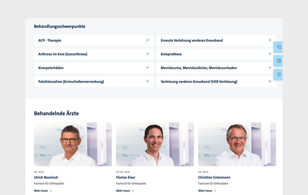Click the arrow beside Erneute Verletzung vorderes Kreuzband
This screenshot has width=308, height=195.
pos(269,40)
